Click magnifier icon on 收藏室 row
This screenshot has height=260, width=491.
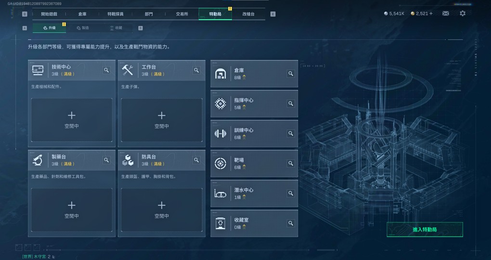point(291,223)
